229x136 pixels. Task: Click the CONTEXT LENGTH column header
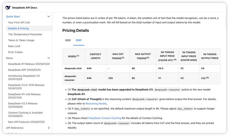tap(95, 56)
